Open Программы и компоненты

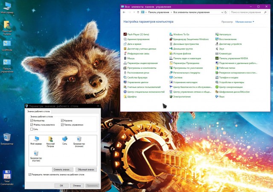pos(140,68)
